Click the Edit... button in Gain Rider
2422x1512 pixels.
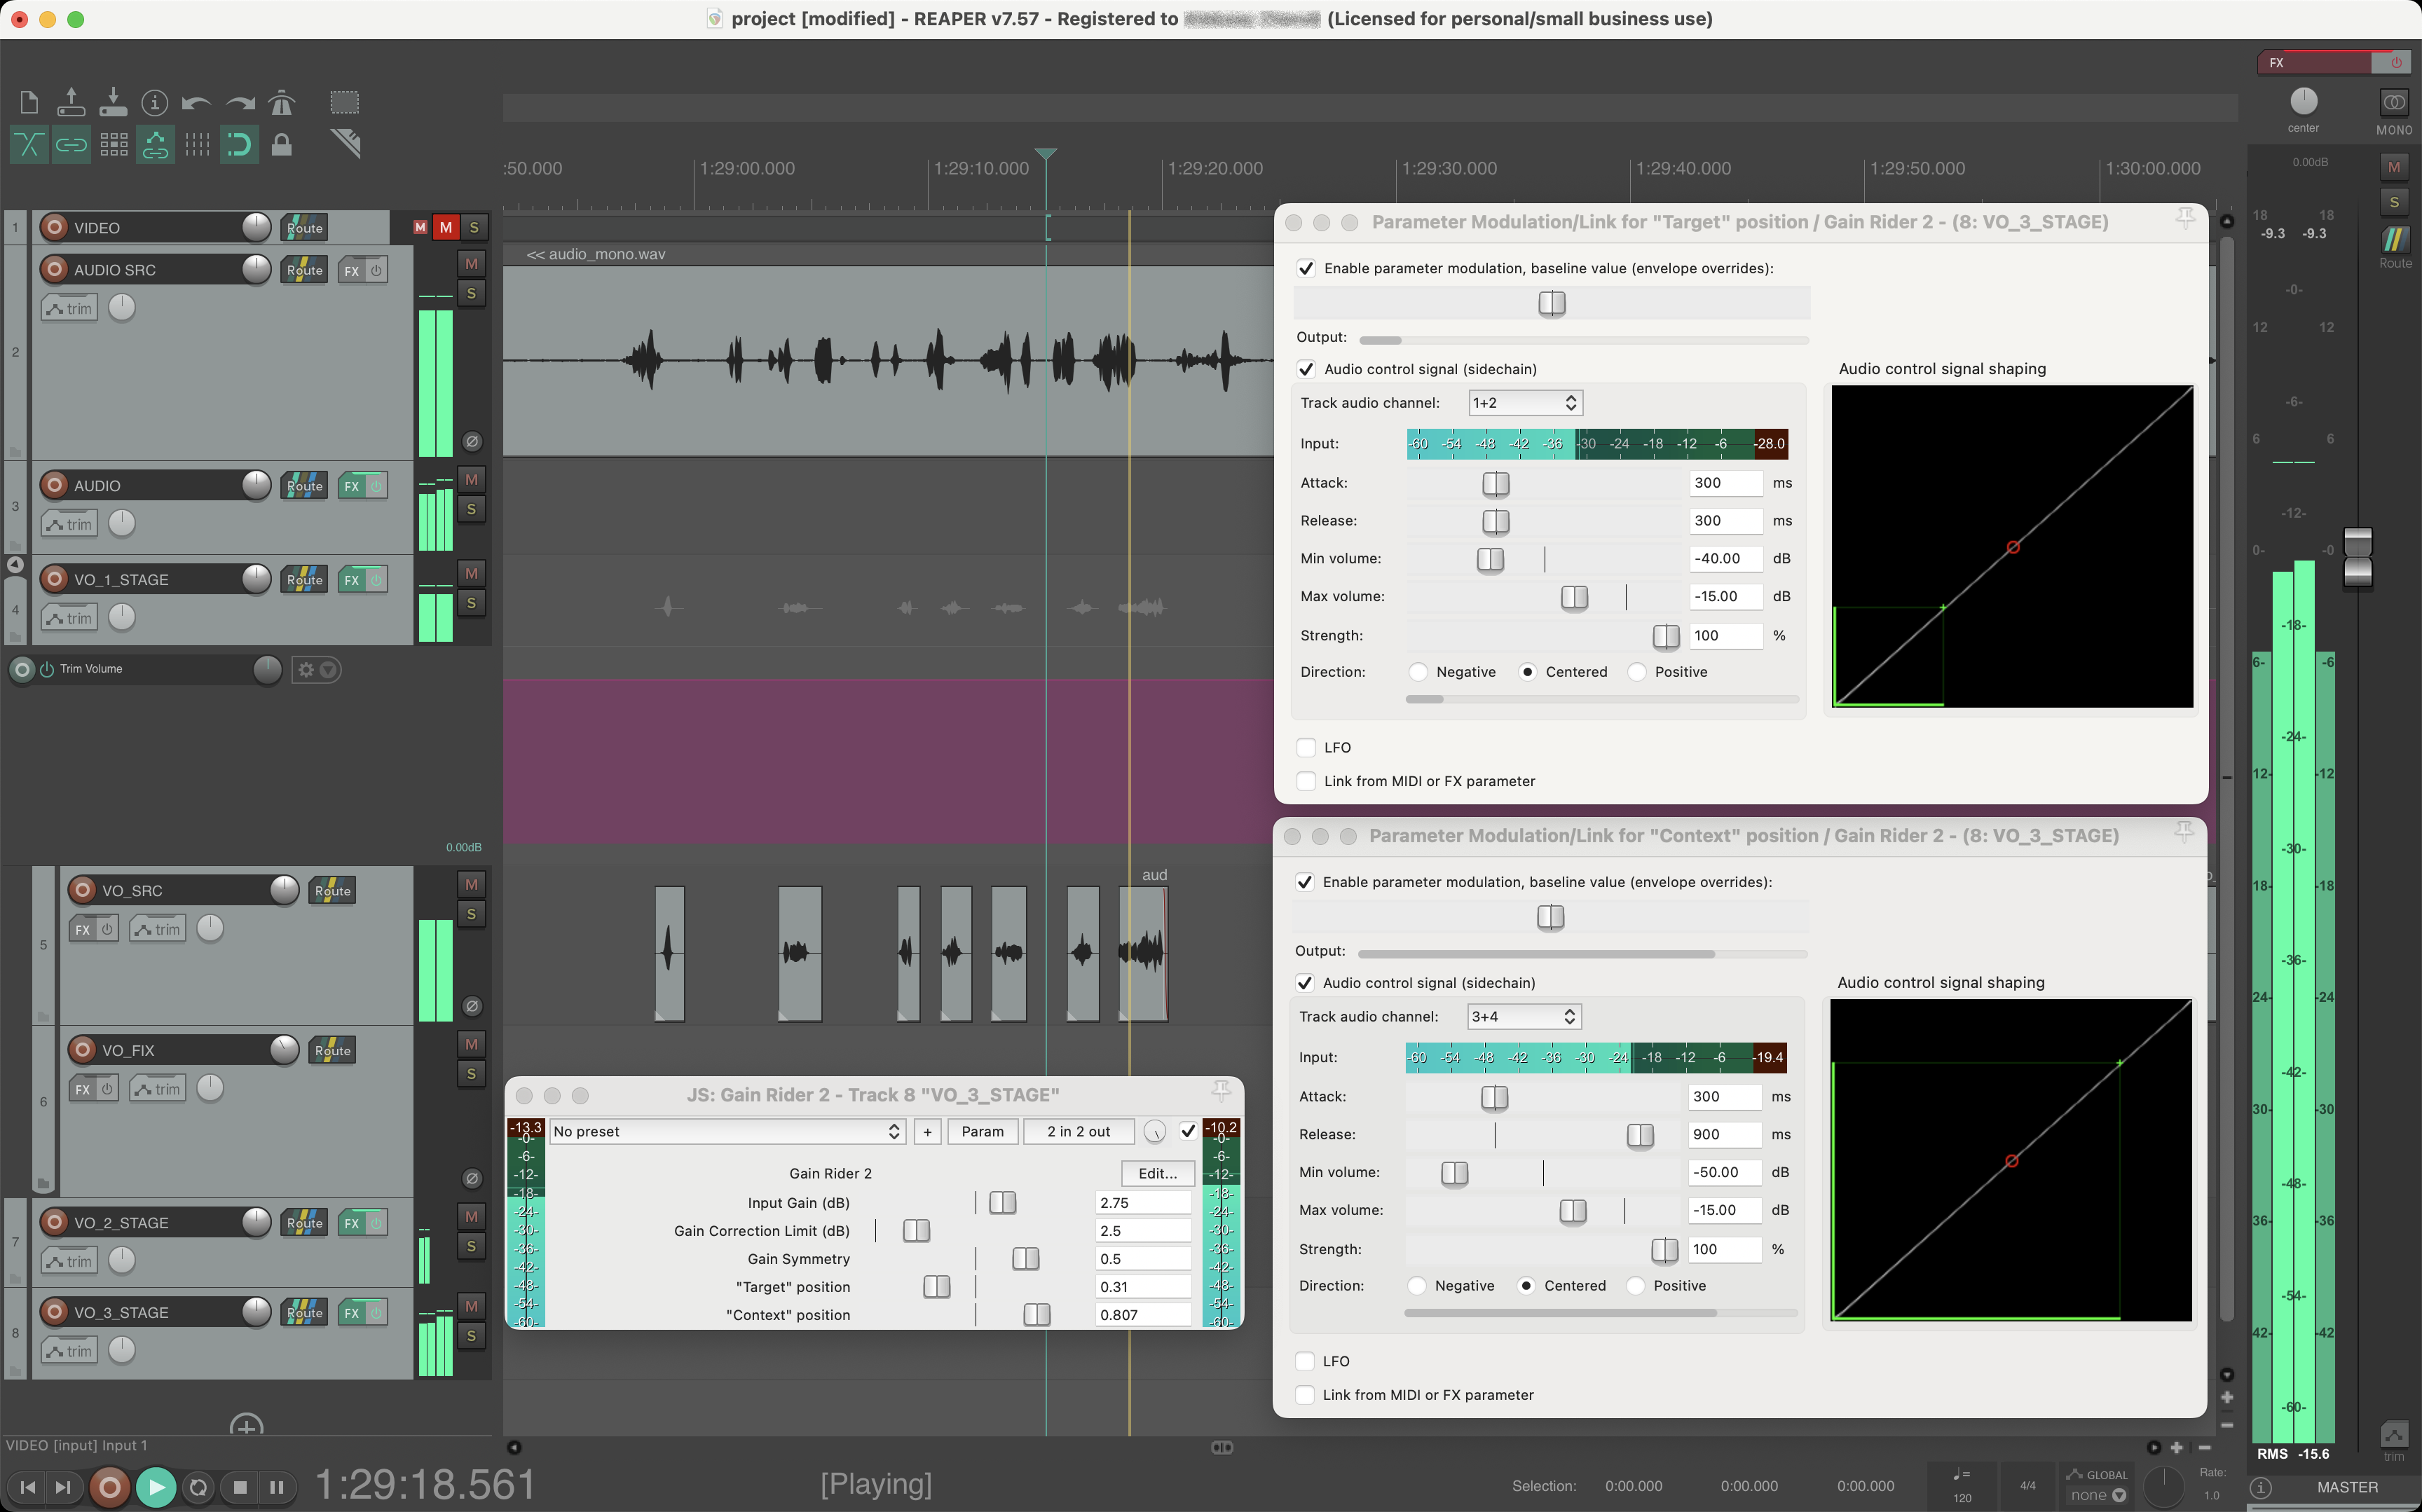click(x=1157, y=1173)
